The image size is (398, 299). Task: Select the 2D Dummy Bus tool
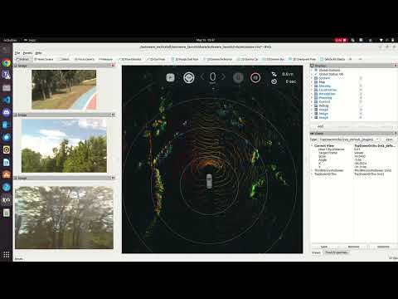tap(273, 59)
